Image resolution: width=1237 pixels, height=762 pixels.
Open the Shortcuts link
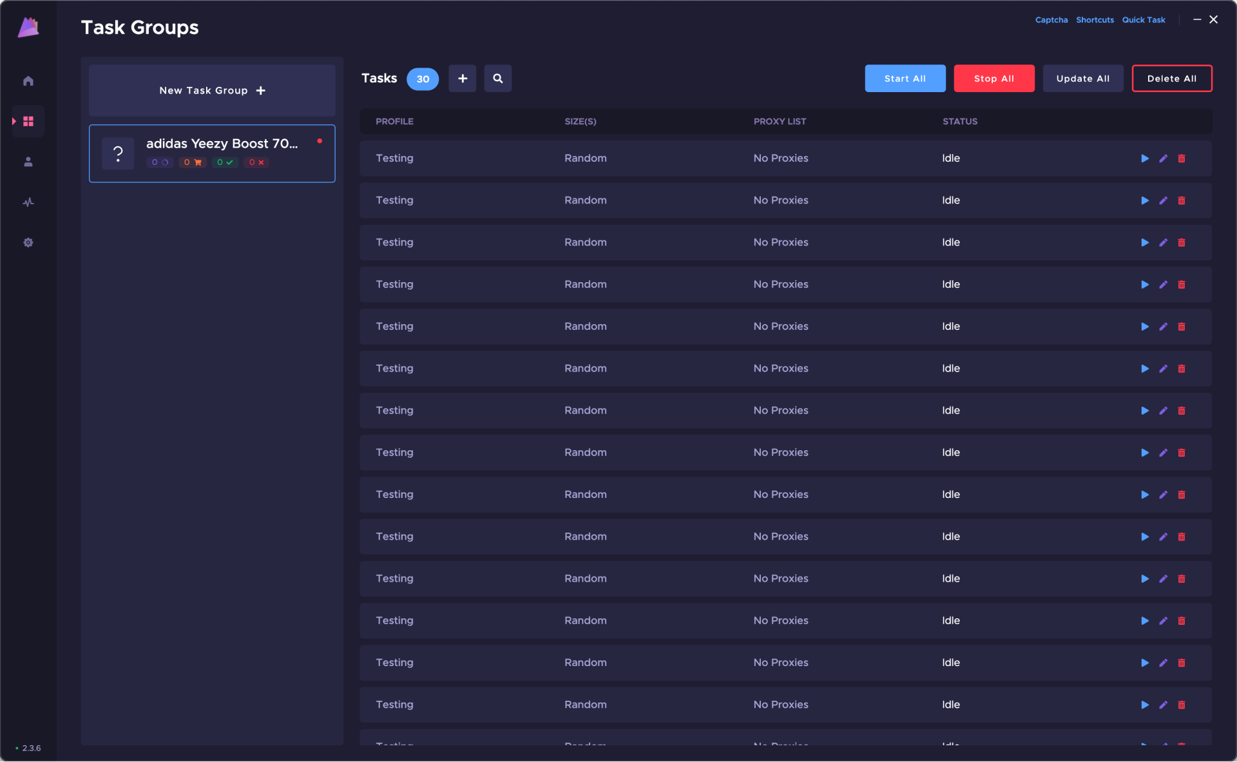1094,20
